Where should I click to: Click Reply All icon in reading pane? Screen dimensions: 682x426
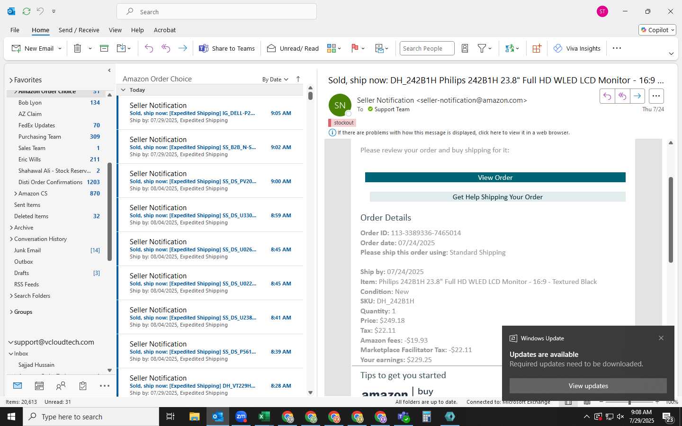tap(622, 96)
